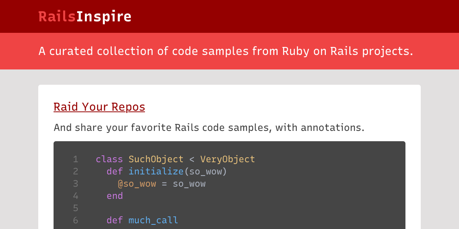The height and width of the screenshot is (229, 459).
Task: Click the white 'Inspire' part of logo
Action: 104,16
